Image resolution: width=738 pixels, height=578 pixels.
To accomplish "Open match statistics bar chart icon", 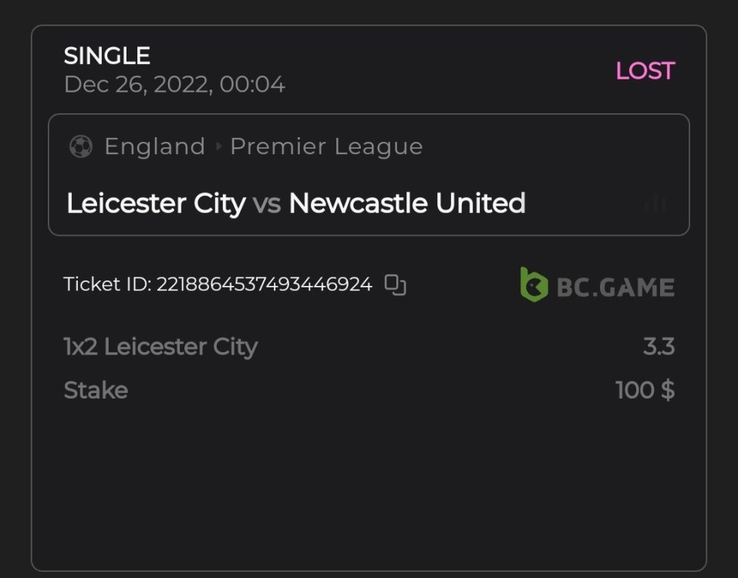I will coord(655,203).
